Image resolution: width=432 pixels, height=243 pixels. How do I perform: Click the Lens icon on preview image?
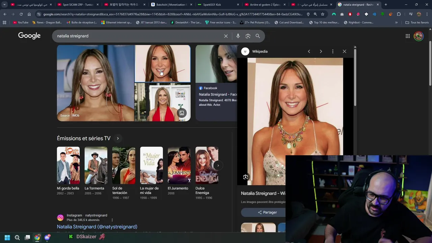coord(245,177)
